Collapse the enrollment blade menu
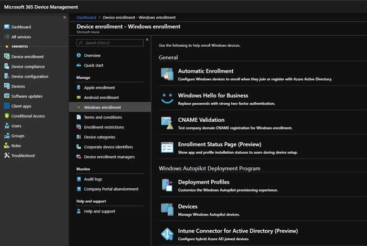Image resolution: width=367 pixels, height=246 pixels. coord(147,39)
